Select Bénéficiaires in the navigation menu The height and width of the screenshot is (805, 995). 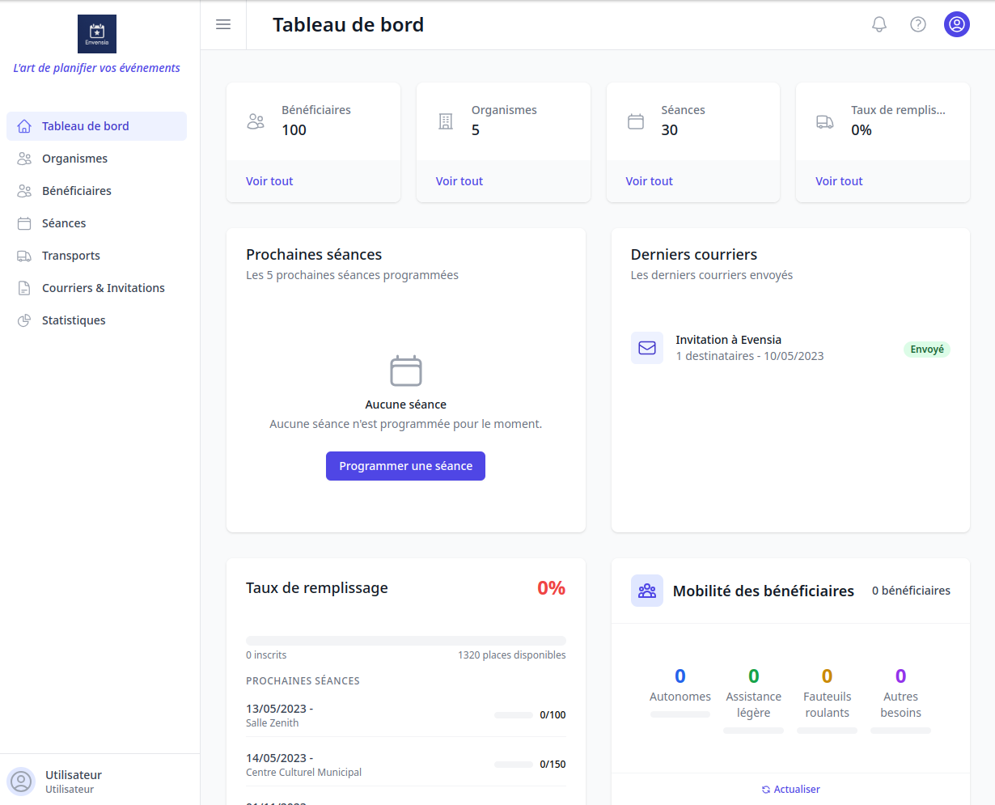click(78, 190)
